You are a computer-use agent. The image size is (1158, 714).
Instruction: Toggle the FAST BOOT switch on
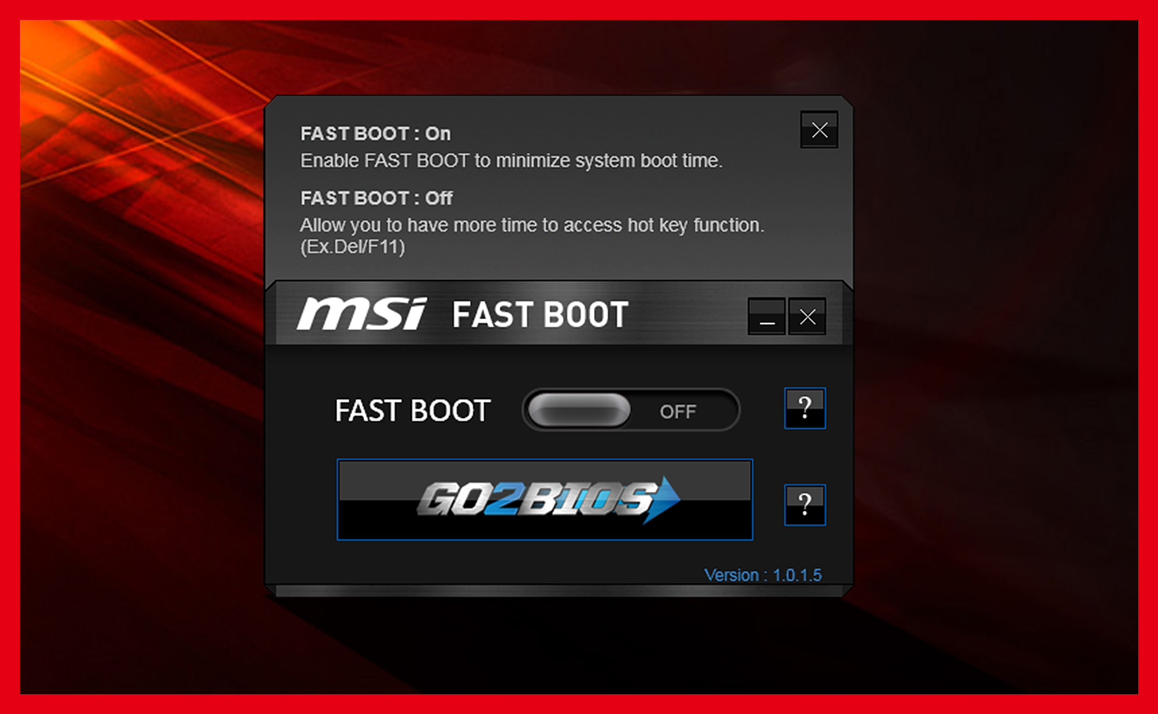[x=631, y=410]
